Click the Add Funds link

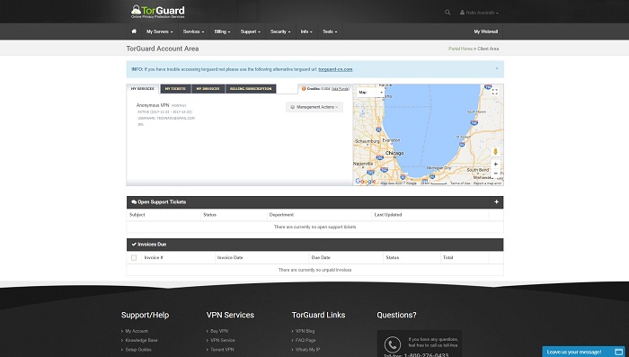[341, 89]
